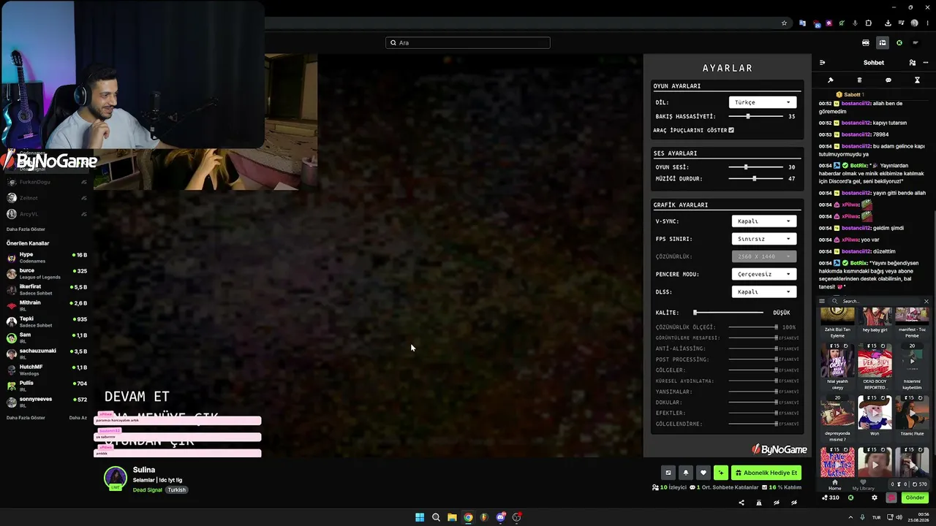The height and width of the screenshot is (526, 936).
Task: Open Windows taskbar search
Action: (x=436, y=517)
